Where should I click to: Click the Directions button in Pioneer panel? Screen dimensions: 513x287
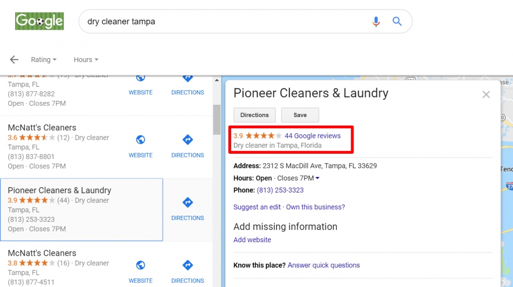pyautogui.click(x=254, y=115)
